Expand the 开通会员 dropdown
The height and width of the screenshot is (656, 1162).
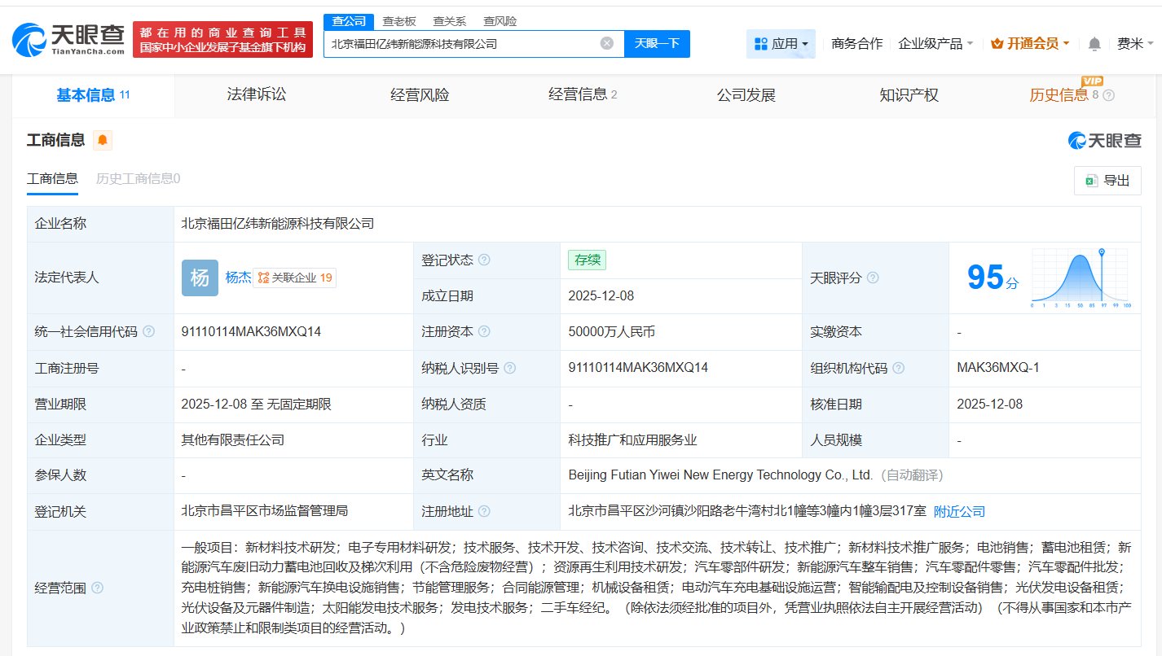click(x=1030, y=44)
